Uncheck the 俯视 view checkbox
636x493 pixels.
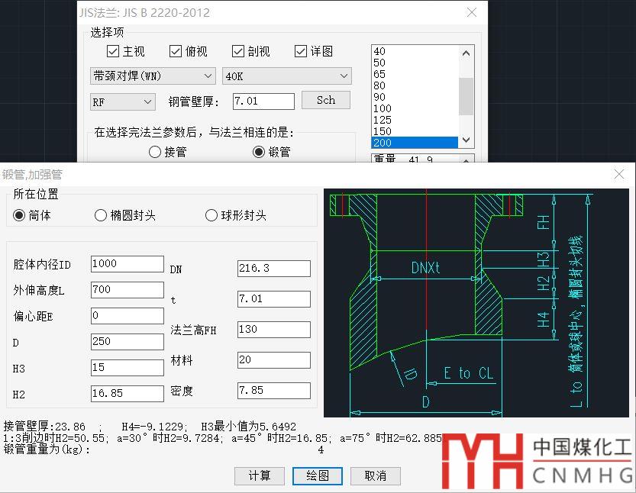[176, 51]
